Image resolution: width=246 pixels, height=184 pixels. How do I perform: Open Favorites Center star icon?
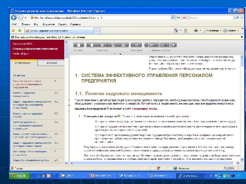point(13,30)
